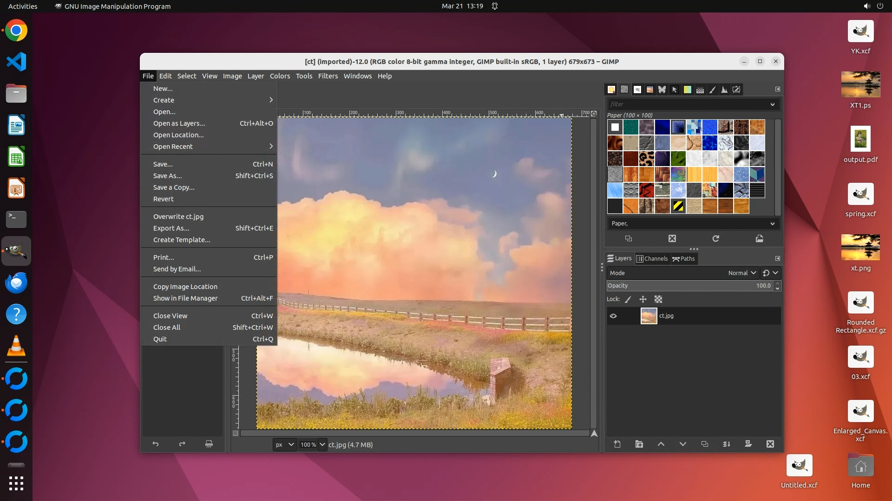892x501 pixels.
Task: Click the refresh patterns icon
Action: point(716,238)
